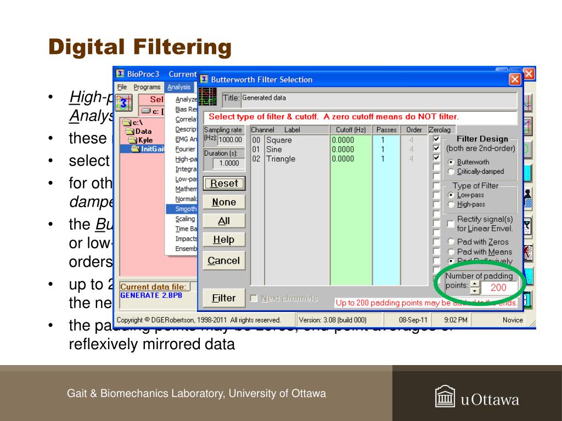Click the c:\ folder icon
Screen dimensions: 562x421
coord(127,122)
